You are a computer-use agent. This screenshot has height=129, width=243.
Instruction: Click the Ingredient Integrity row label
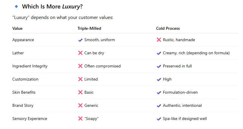click(x=30, y=66)
